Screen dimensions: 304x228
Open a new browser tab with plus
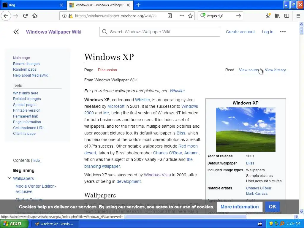point(138,5)
